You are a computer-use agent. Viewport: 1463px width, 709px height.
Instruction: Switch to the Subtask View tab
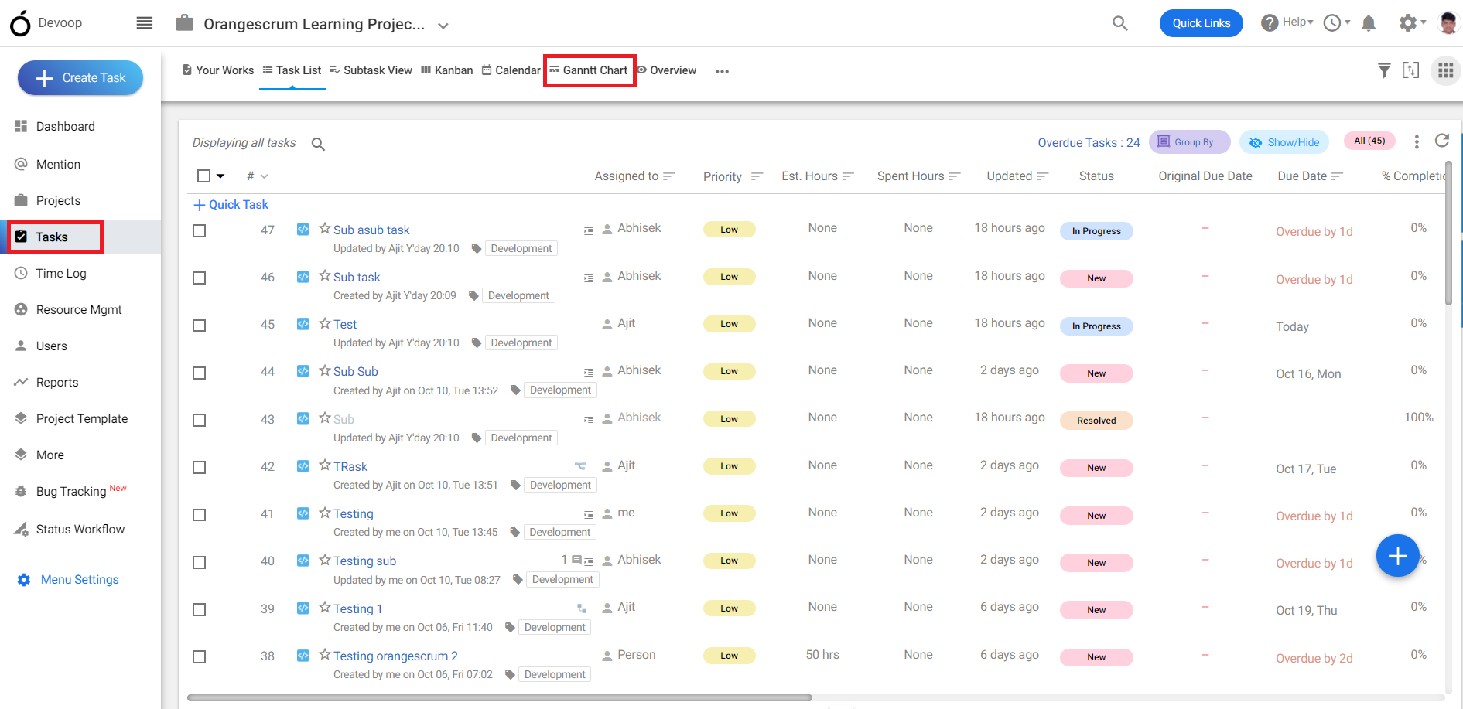pos(371,70)
